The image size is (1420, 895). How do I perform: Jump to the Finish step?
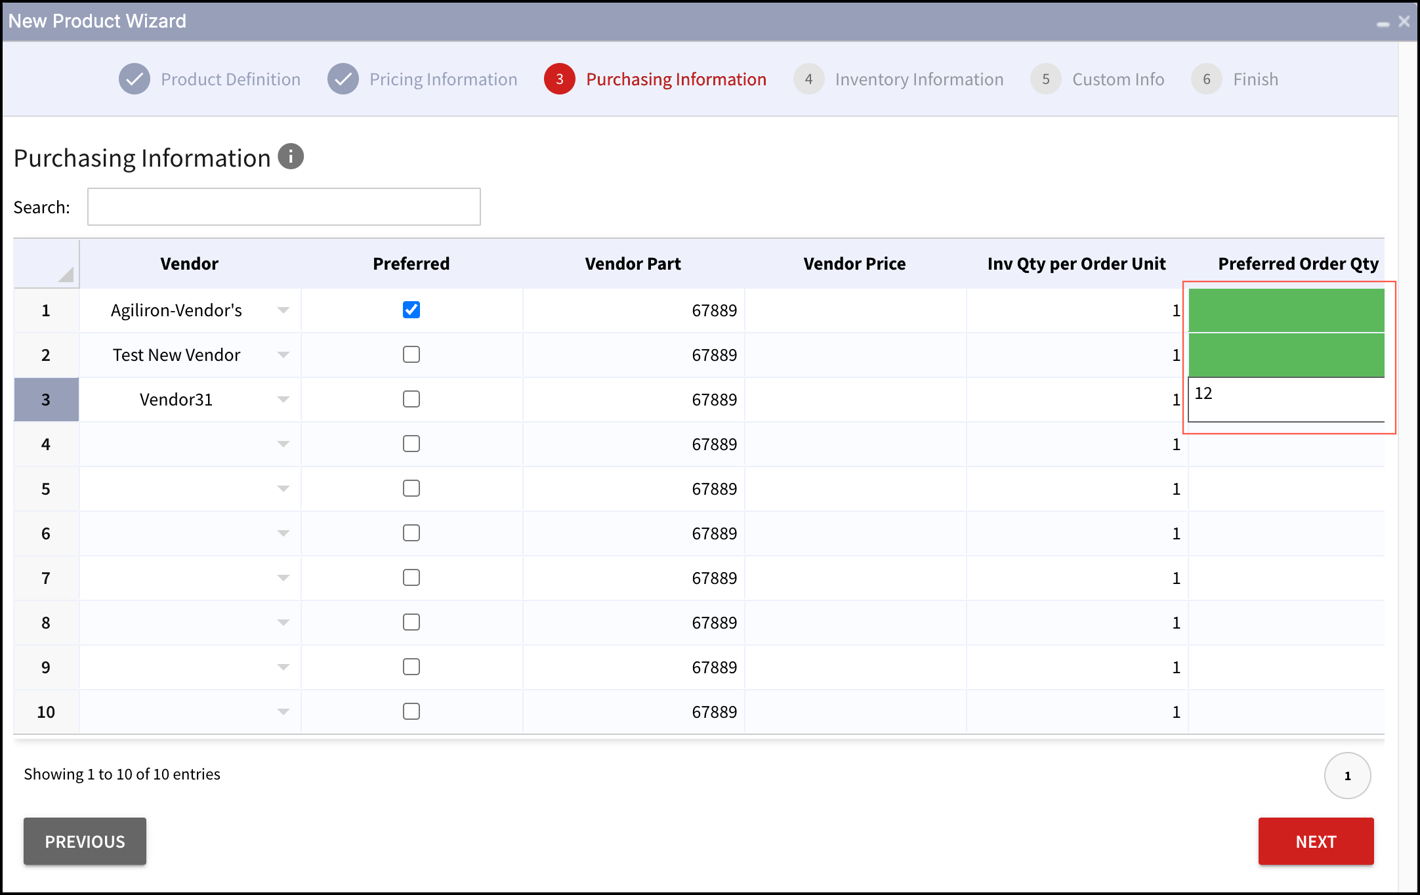click(1256, 79)
